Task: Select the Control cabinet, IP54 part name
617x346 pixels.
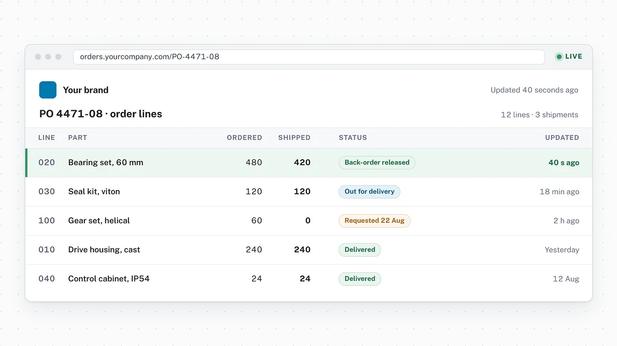Action: click(109, 279)
